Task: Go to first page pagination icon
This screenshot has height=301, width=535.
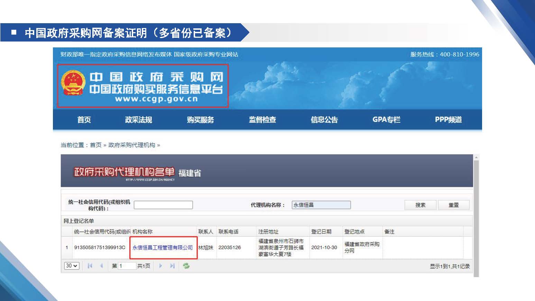Action: (x=90, y=266)
